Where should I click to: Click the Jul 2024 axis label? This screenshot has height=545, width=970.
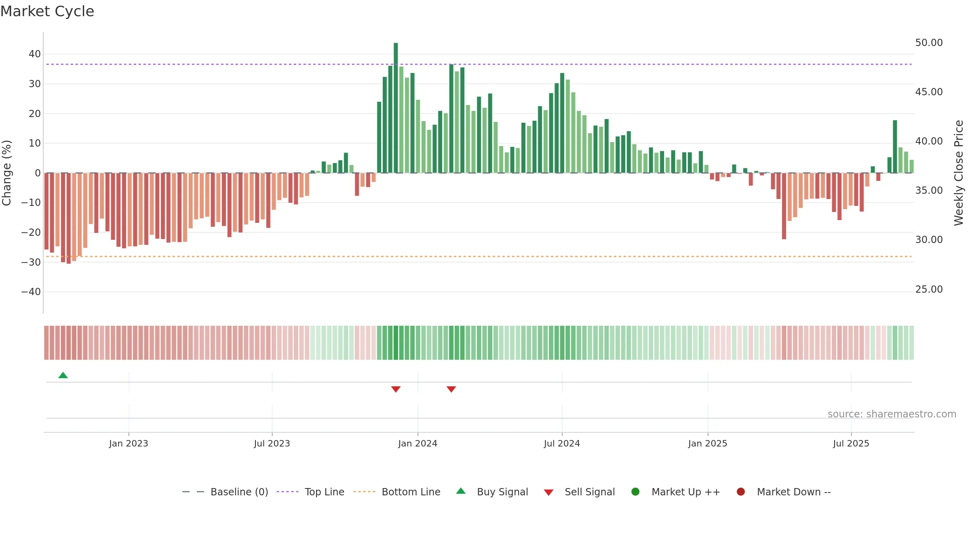[562, 444]
